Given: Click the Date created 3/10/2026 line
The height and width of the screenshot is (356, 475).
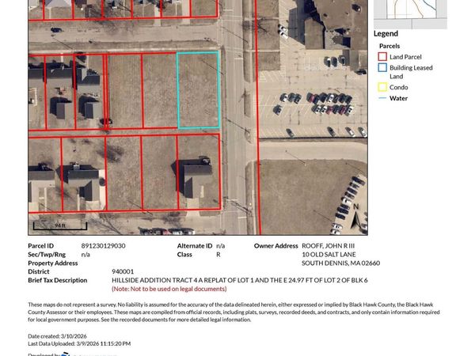Looking at the screenshot, I should click(57, 336).
